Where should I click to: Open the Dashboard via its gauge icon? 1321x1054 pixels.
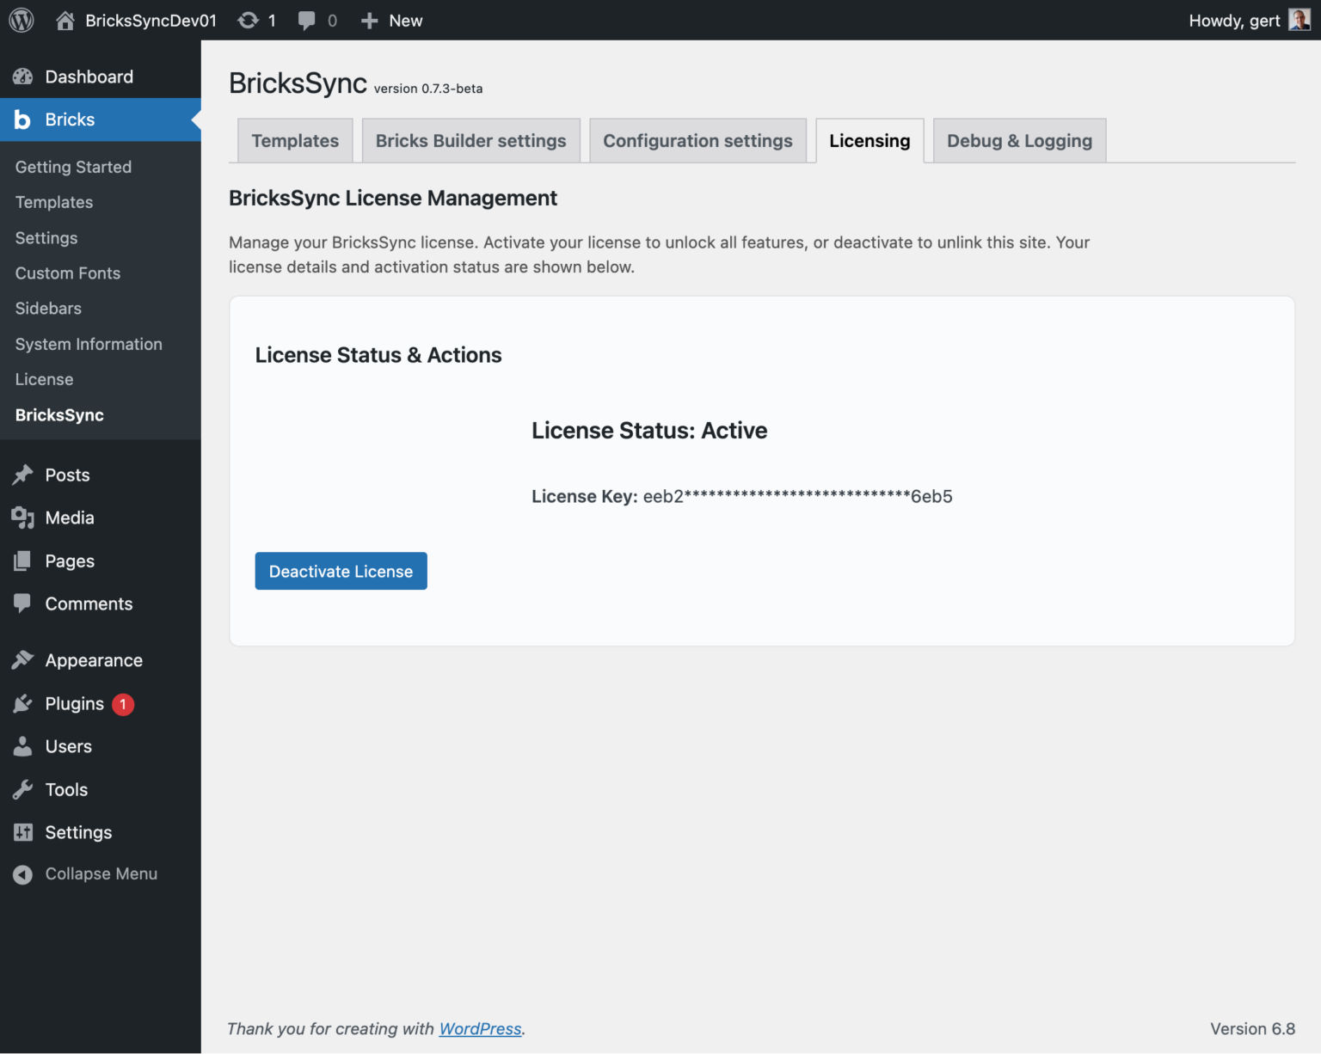click(x=22, y=77)
